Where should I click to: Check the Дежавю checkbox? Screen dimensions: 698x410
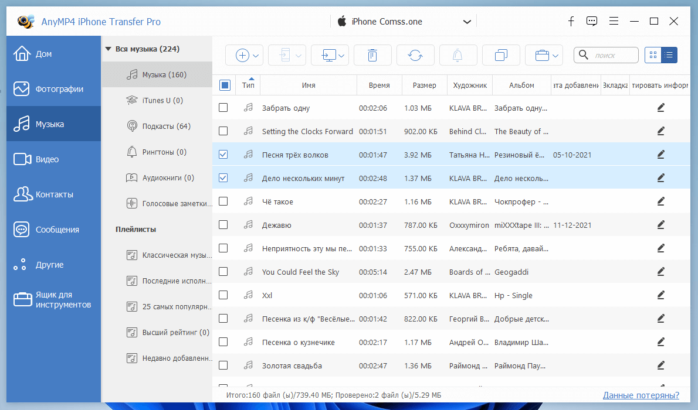pyautogui.click(x=223, y=224)
